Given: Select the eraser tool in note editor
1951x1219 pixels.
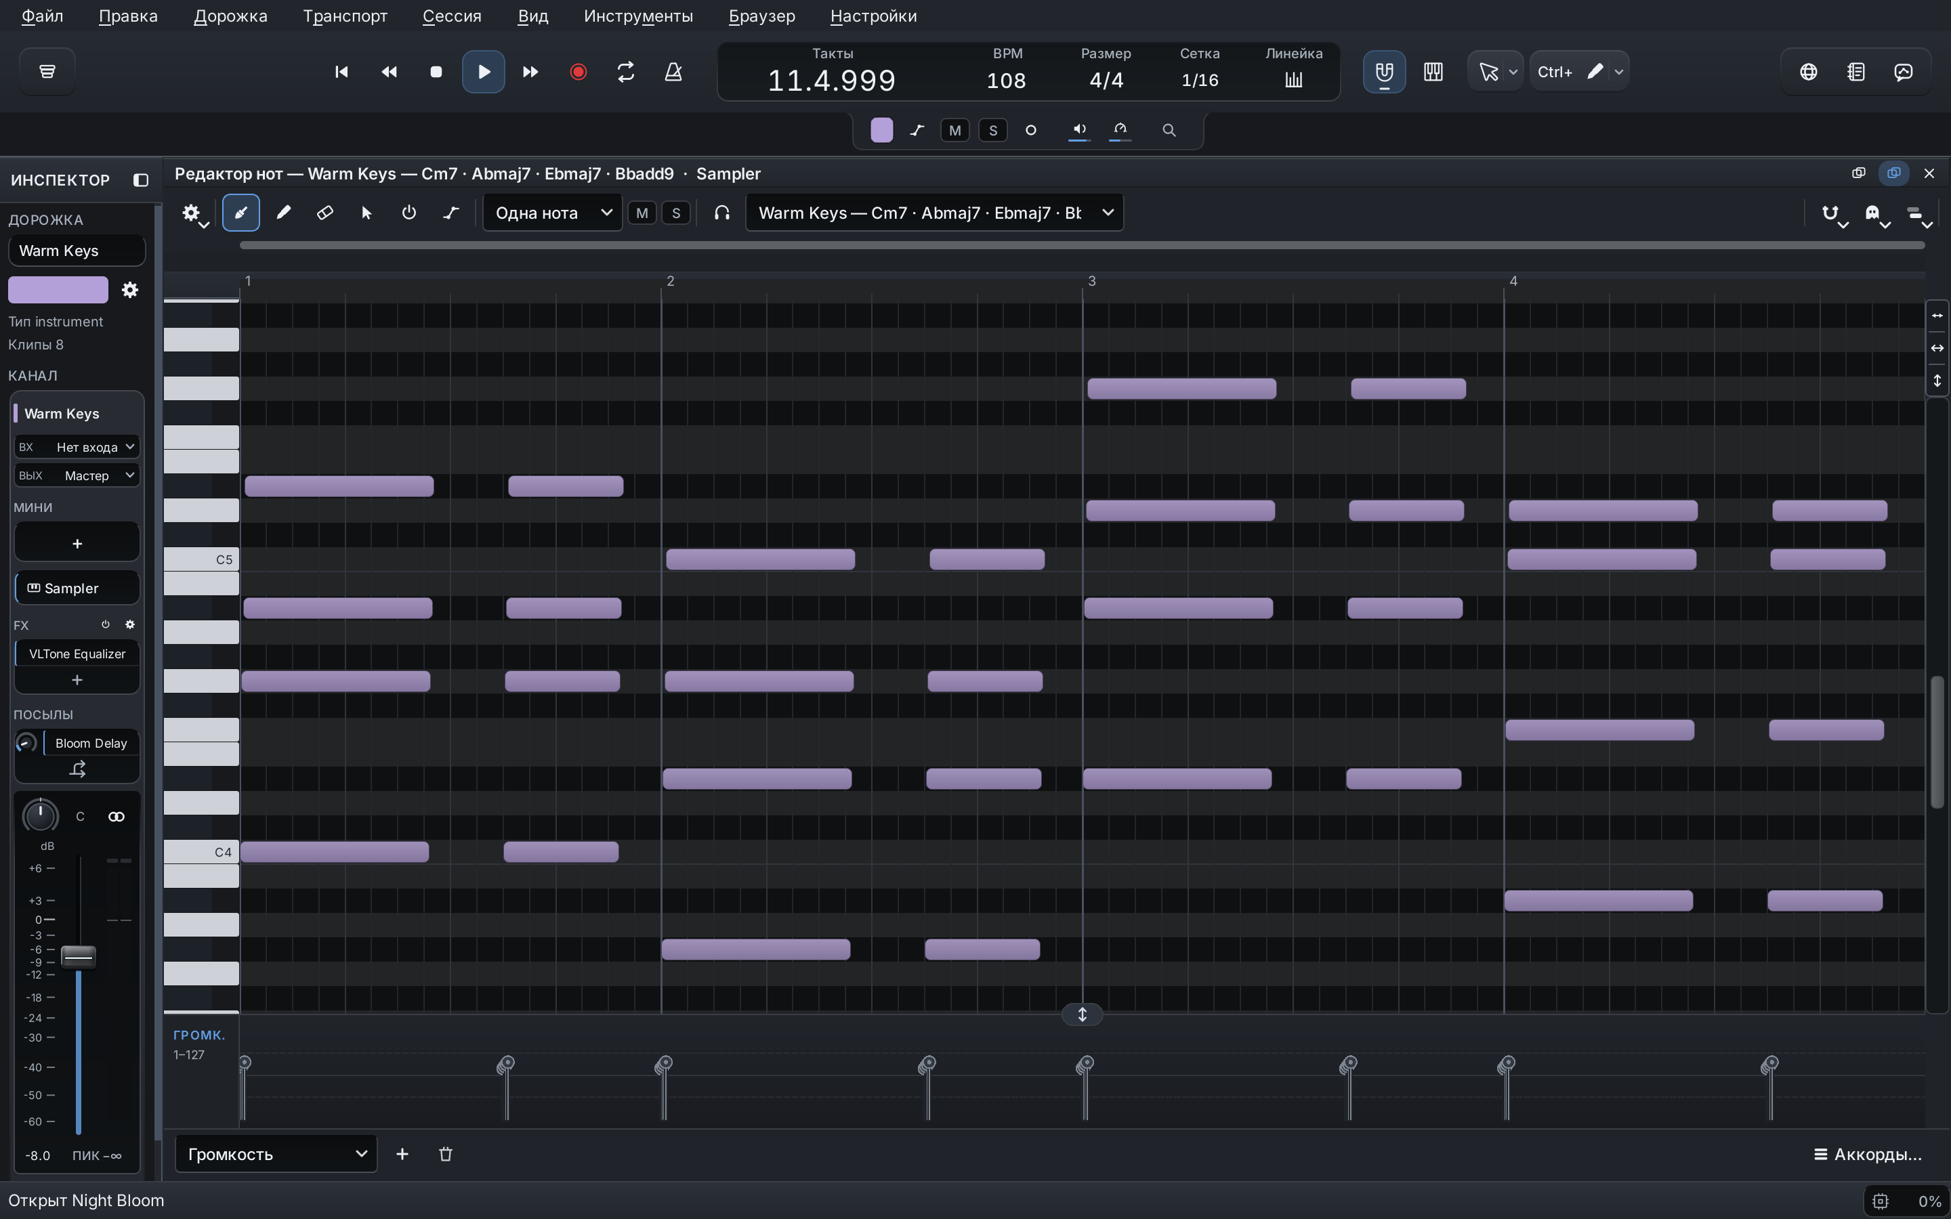Looking at the screenshot, I should 325,213.
